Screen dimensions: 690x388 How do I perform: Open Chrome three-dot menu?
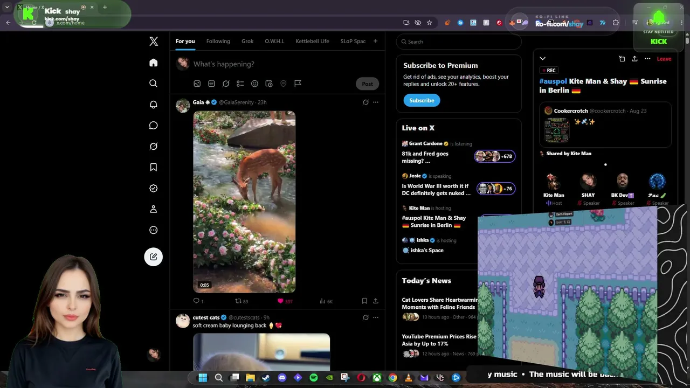pos(681,23)
